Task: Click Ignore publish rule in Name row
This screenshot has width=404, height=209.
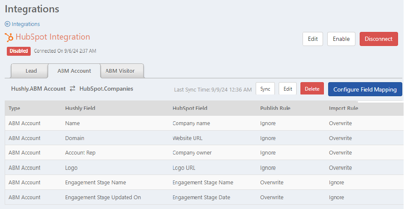Action: (x=268, y=123)
